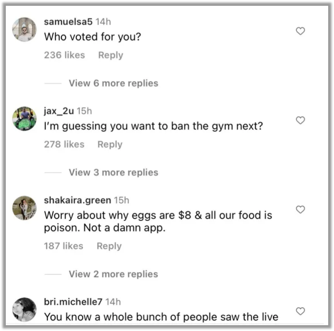View the 236 likes list
This screenshot has width=334, height=331.
click(x=64, y=55)
